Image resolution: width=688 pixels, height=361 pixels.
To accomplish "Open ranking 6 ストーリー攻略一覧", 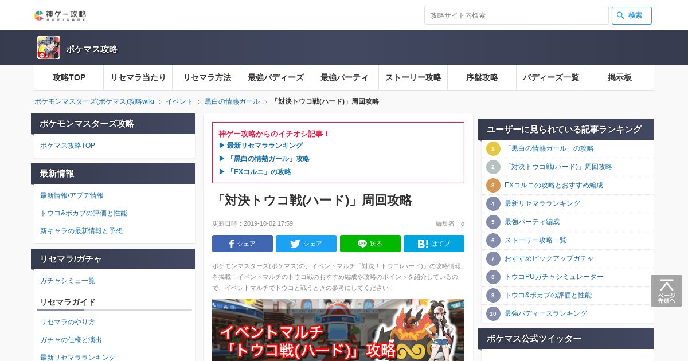I will [535, 240].
